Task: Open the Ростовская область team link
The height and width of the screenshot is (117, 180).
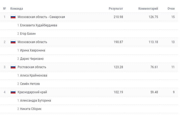Action: pyautogui.click(x=32, y=67)
